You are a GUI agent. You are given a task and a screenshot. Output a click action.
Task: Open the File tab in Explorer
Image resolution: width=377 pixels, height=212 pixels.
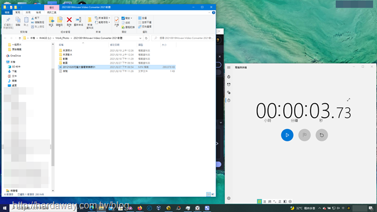tap(7, 12)
